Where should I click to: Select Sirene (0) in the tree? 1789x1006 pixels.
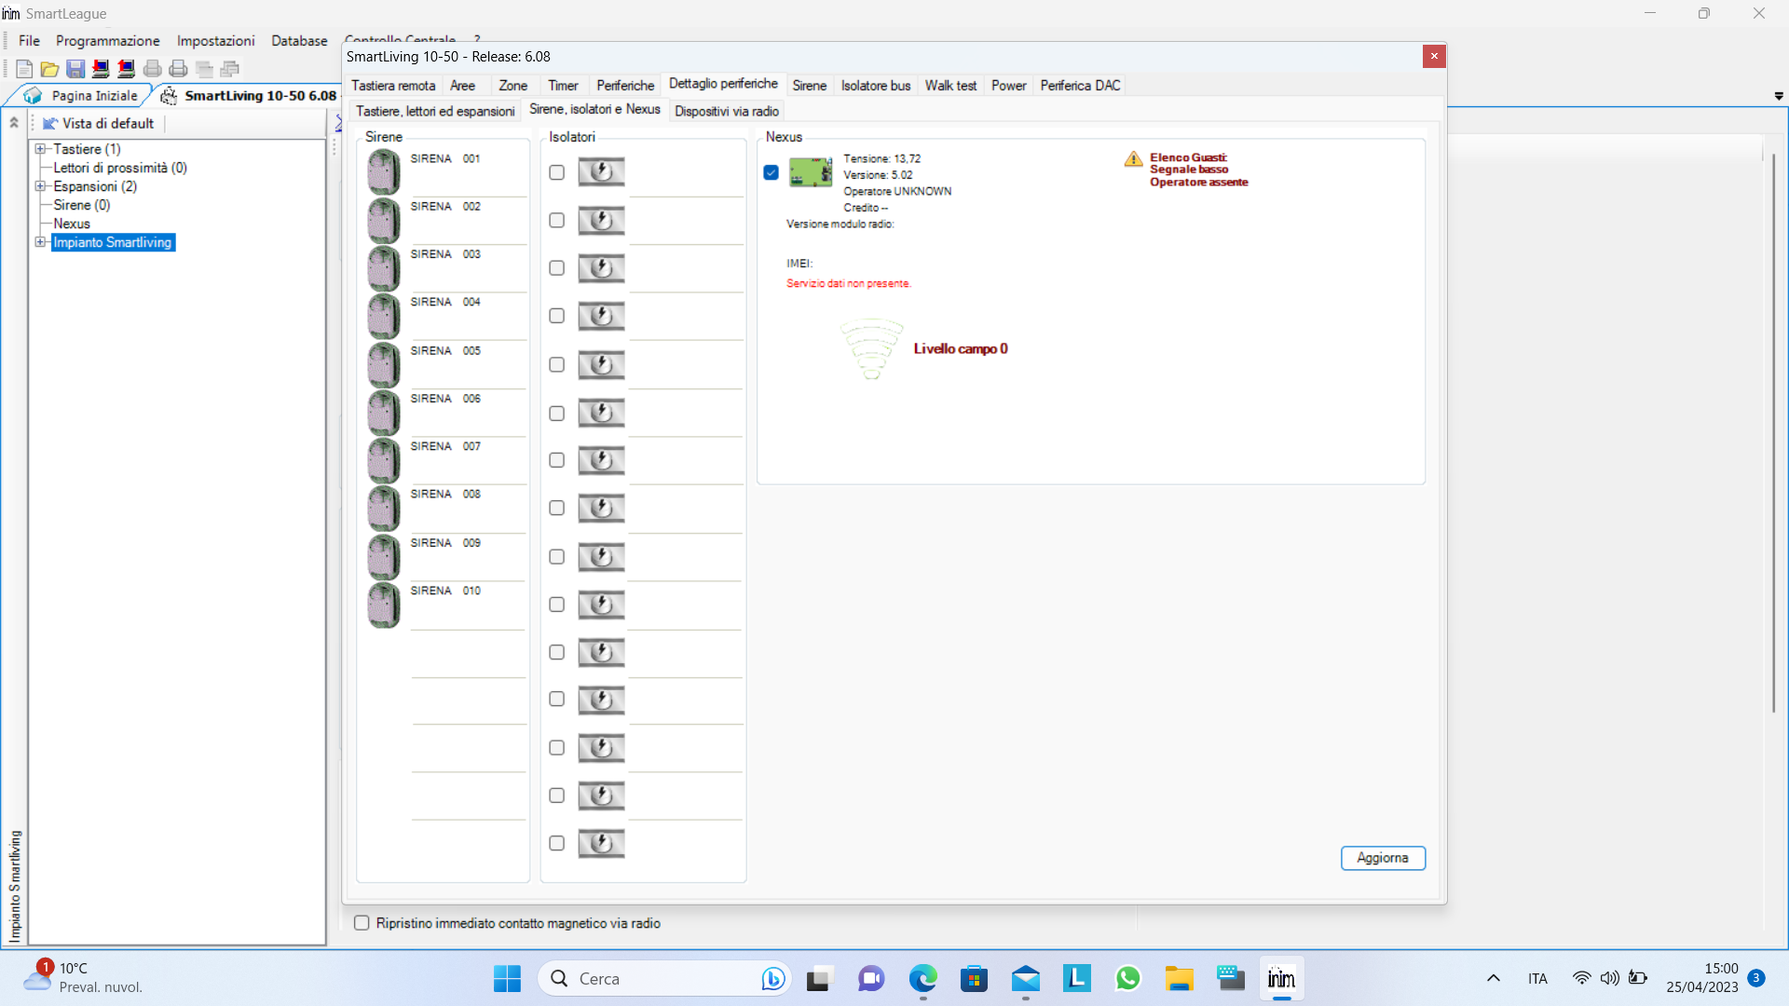[x=82, y=205]
